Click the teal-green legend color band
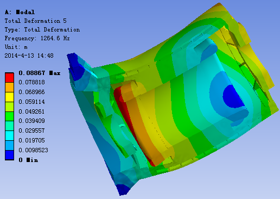Image resolution: width=280 pixels, height=199 pixels. tap(9, 126)
